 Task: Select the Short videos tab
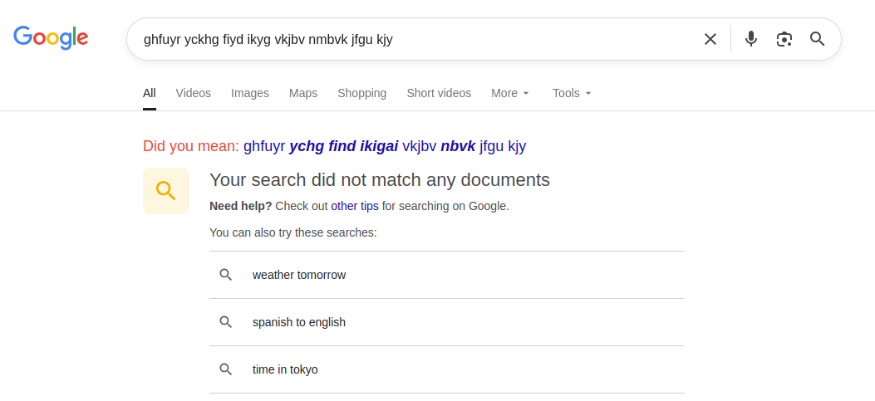pos(439,93)
